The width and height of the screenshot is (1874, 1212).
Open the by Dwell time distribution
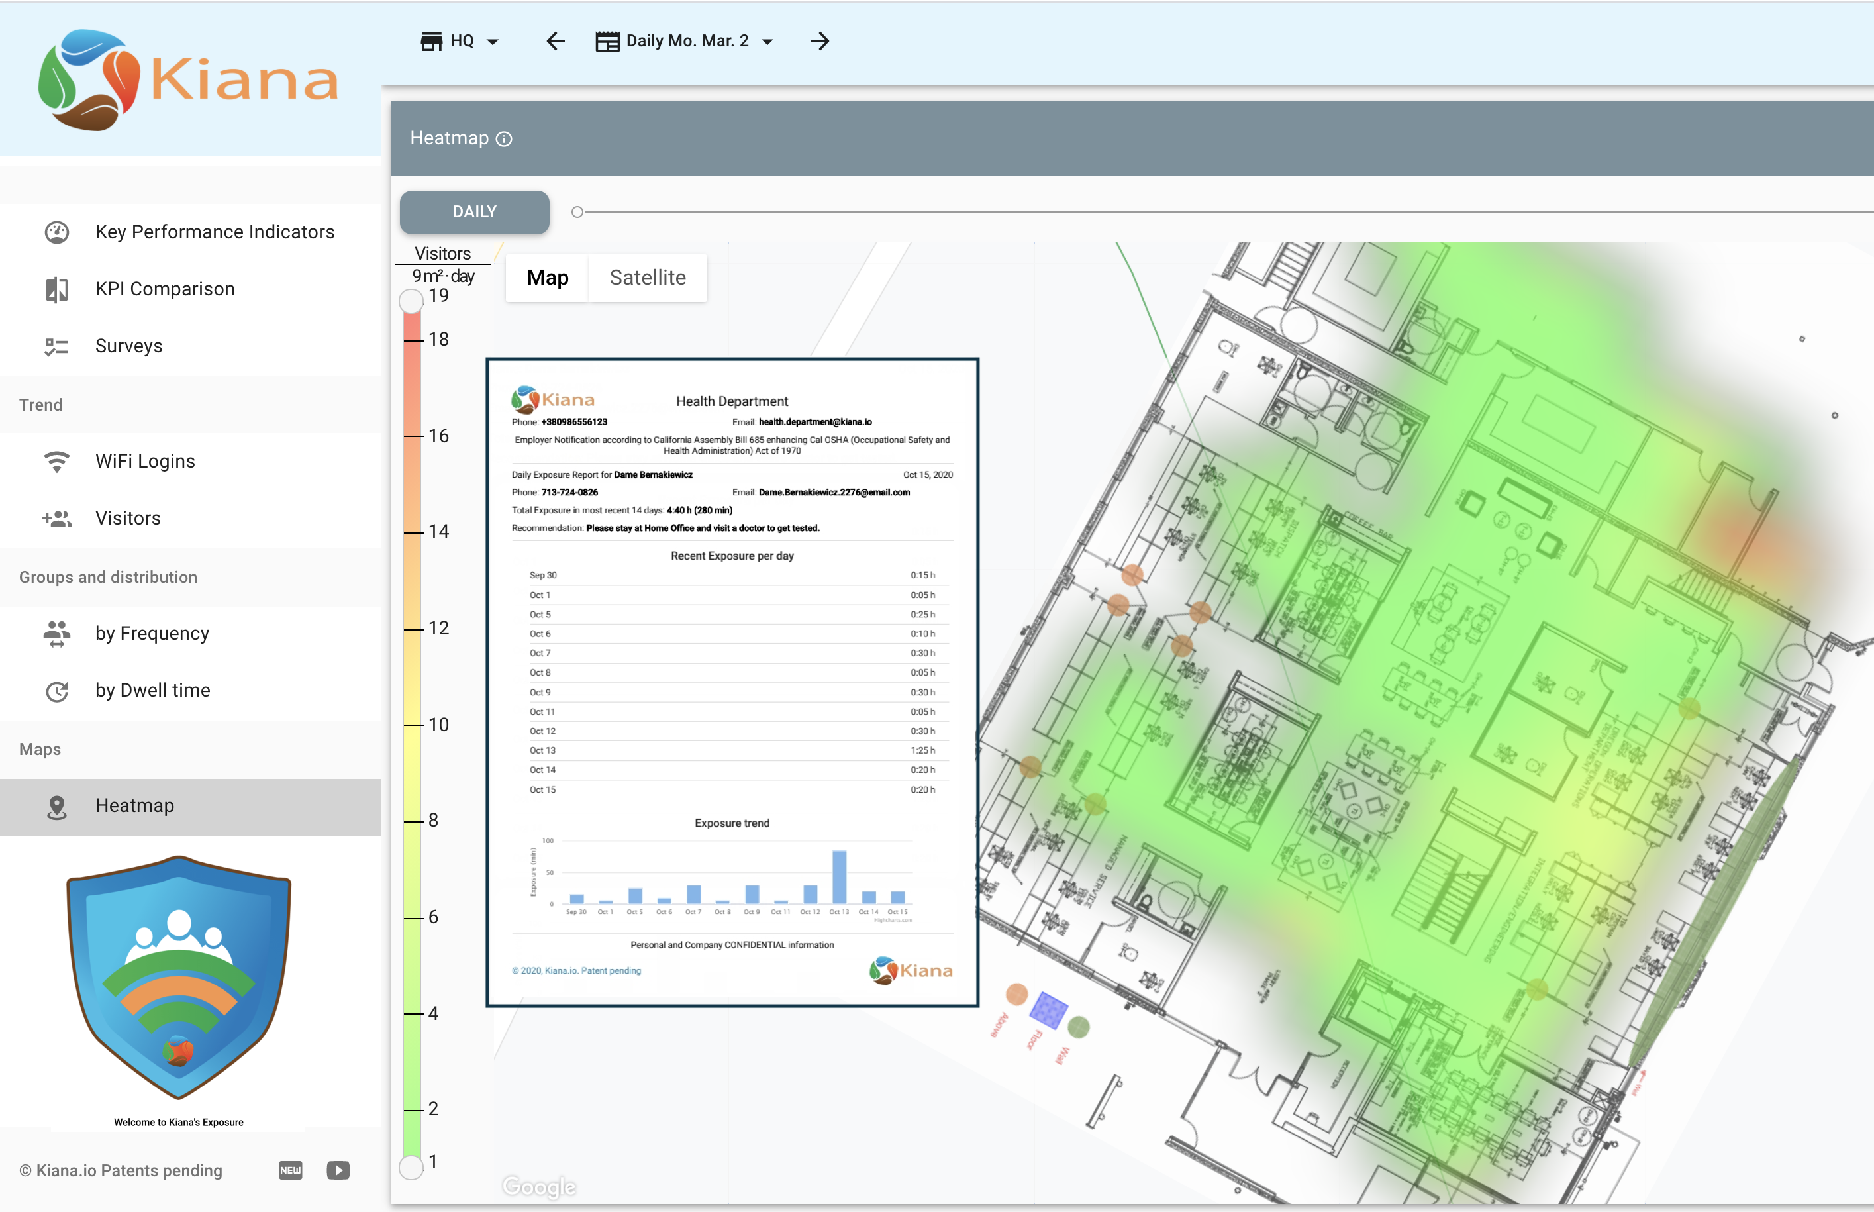tap(191, 691)
